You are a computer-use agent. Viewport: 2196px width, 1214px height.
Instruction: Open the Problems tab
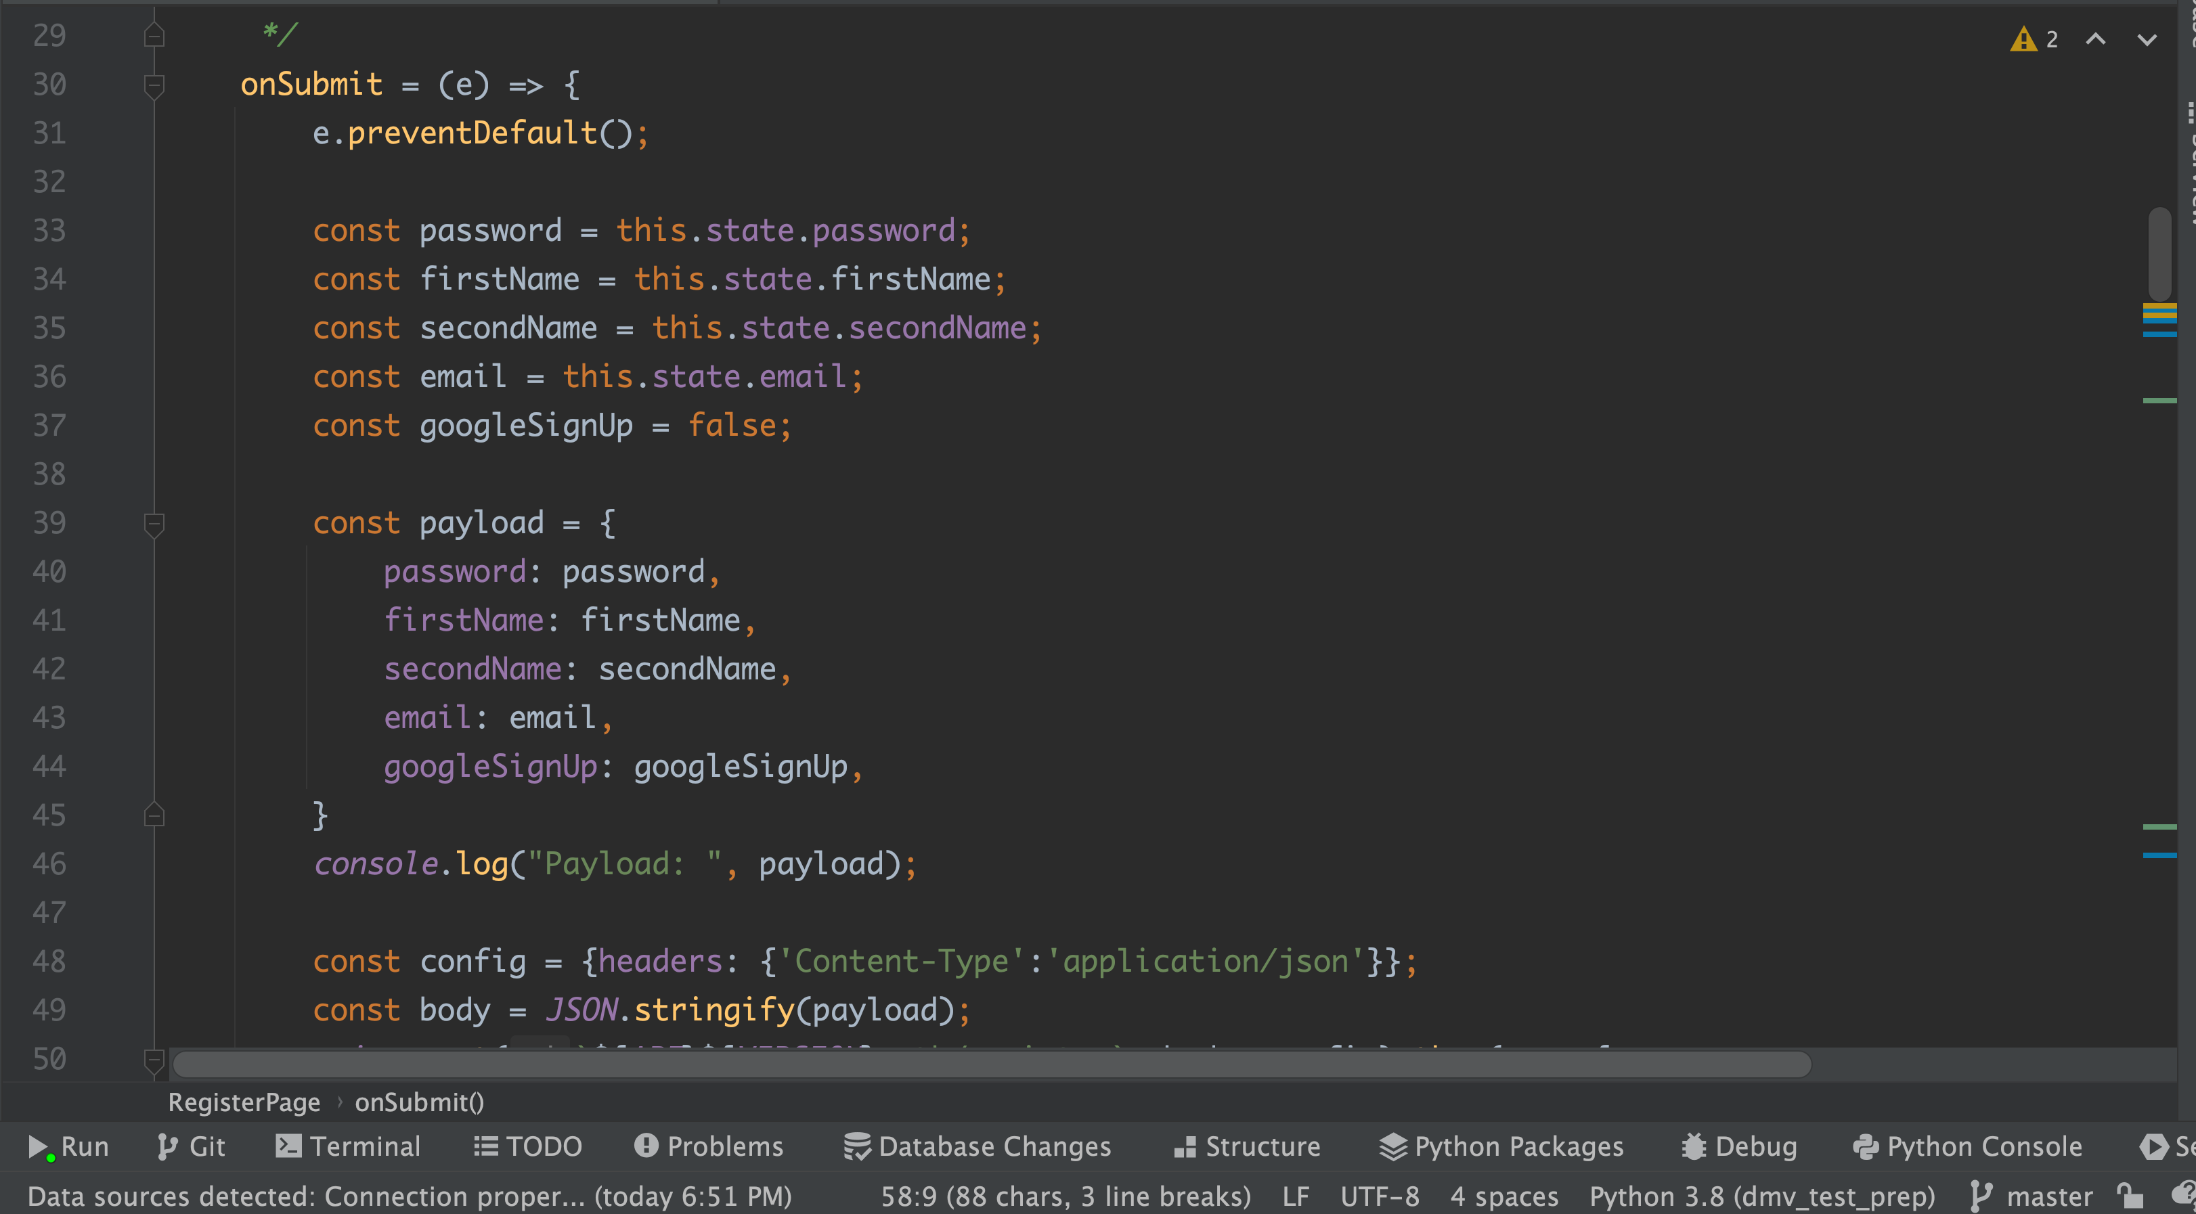coord(708,1147)
